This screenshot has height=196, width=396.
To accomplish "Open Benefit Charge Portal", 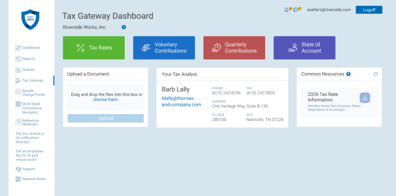I will pos(33,93).
